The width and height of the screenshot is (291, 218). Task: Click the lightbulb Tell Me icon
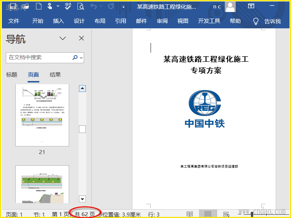[x=256, y=21]
